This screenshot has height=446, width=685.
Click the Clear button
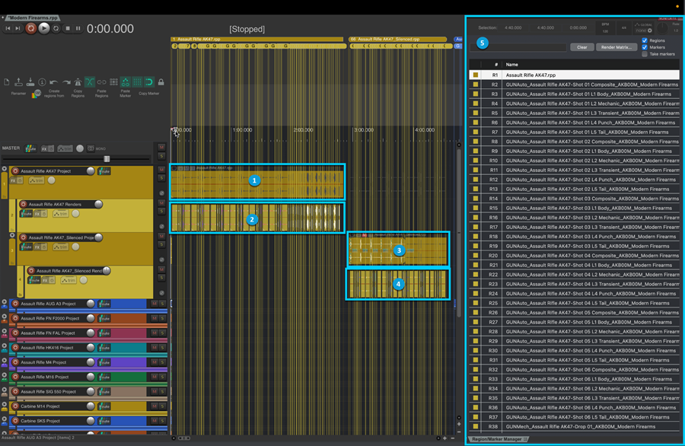[581, 47]
